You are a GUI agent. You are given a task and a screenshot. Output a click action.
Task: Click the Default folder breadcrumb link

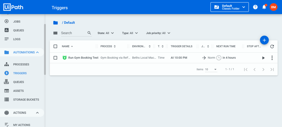tap(69, 23)
